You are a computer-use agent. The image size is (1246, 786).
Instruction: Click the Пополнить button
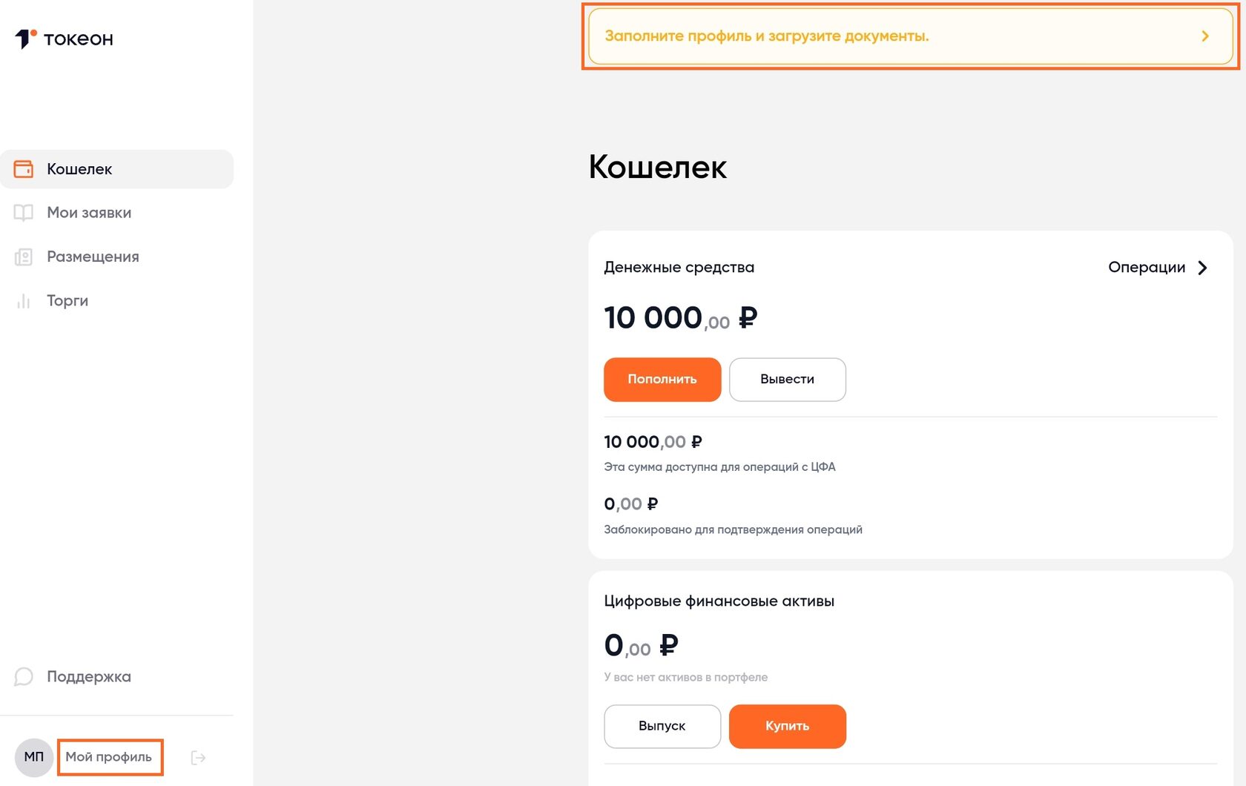click(662, 380)
